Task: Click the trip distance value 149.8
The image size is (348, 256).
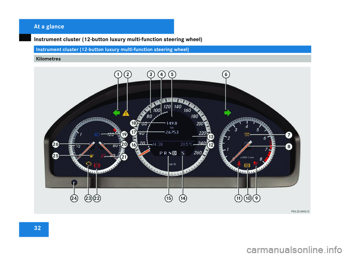Action: [x=172, y=123]
